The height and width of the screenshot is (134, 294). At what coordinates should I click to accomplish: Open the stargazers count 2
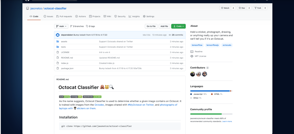(249, 8)
